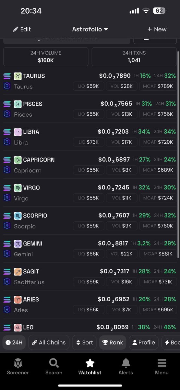Tap the Pisces zodiac token icon
Screen dimensions: 180x390
[18, 104]
